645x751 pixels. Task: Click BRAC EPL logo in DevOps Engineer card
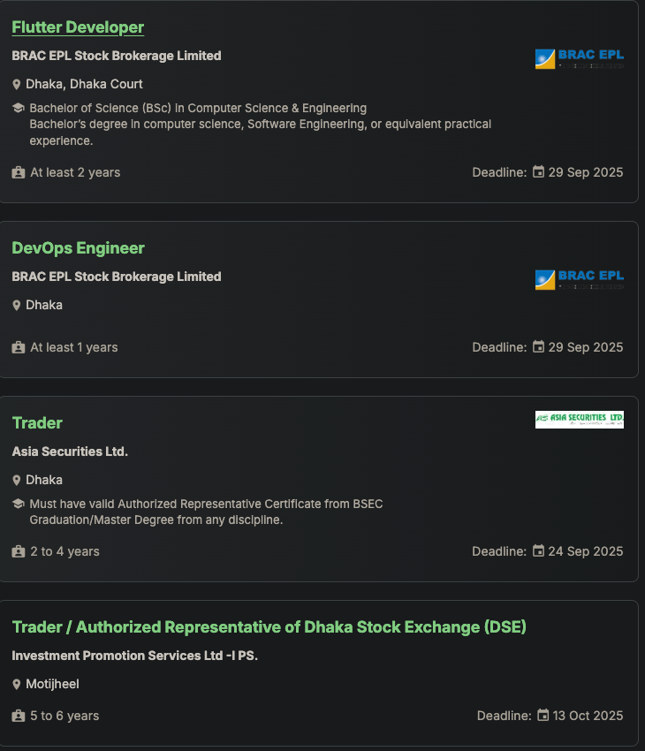point(579,280)
